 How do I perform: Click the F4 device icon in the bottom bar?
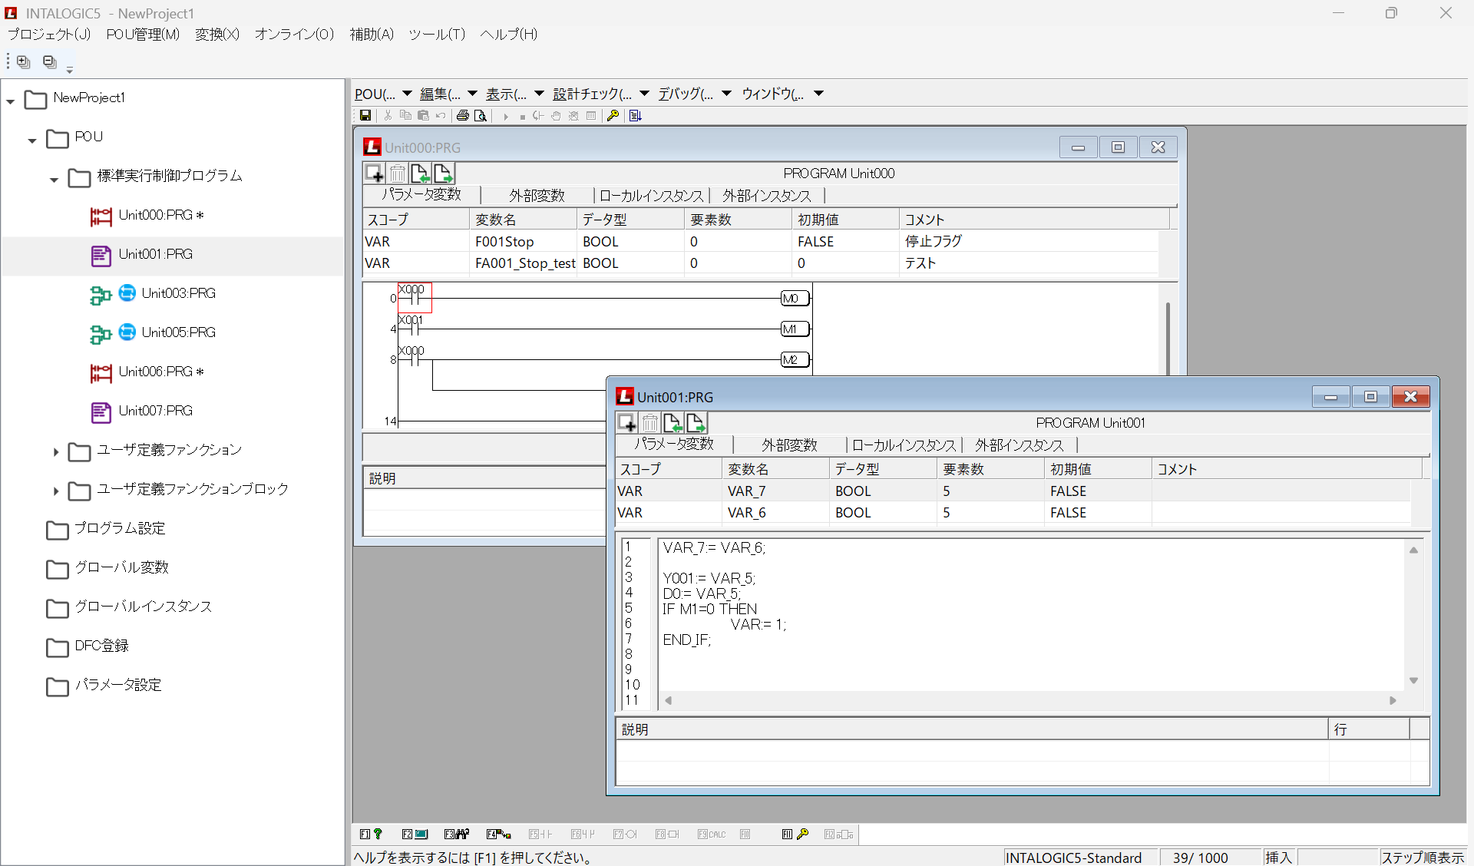499,835
